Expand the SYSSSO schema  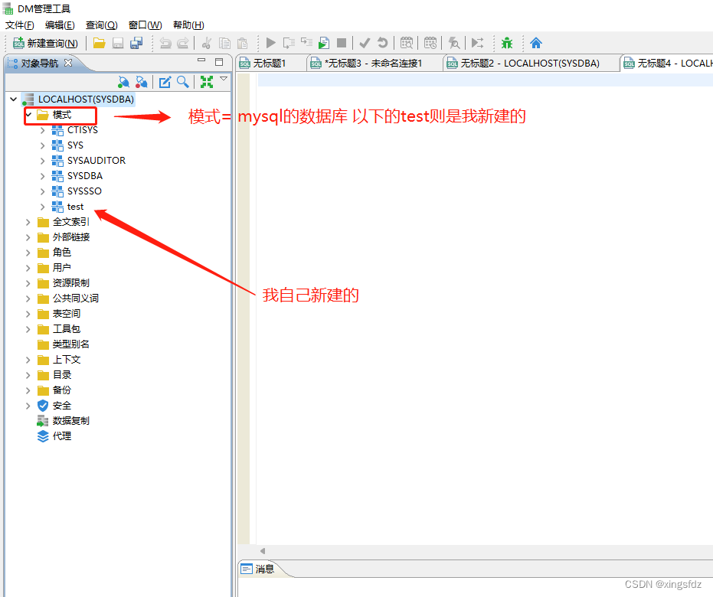[x=42, y=192]
